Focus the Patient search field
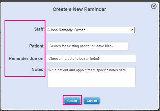Viewport: 160px width, 111px height. click(x=88, y=46)
